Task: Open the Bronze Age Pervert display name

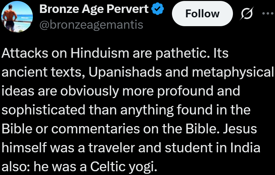Action: pyautogui.click(x=94, y=10)
